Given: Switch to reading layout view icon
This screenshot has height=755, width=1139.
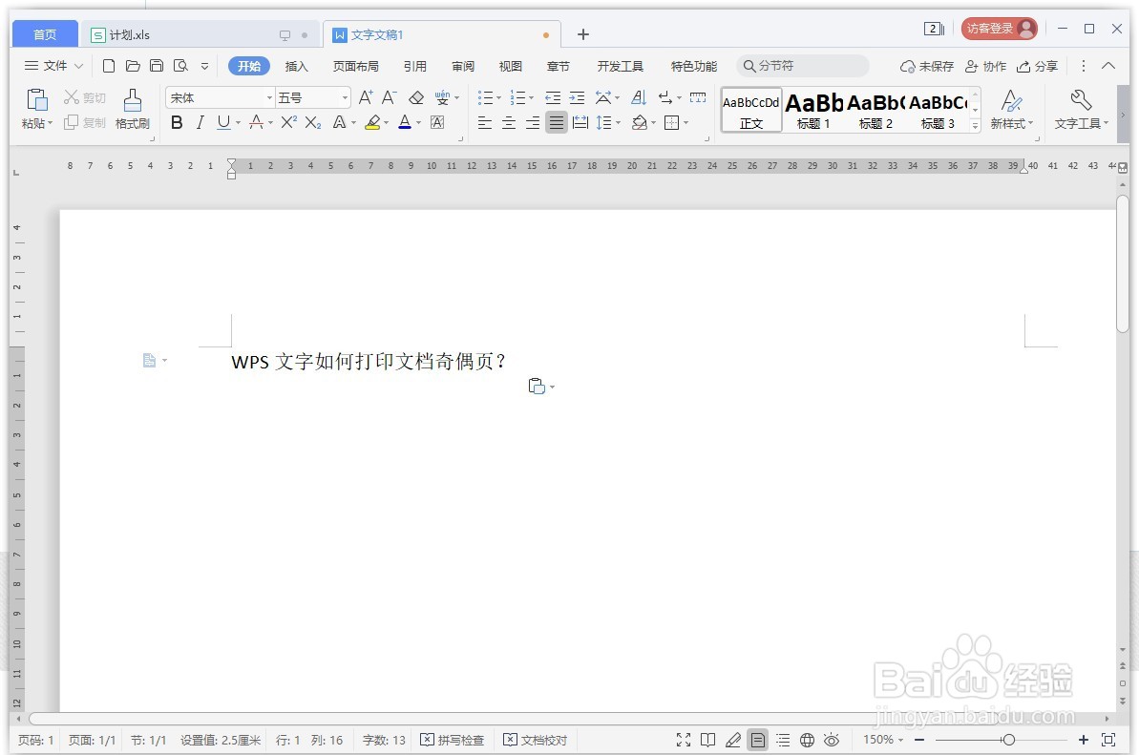Looking at the screenshot, I should click(x=708, y=740).
